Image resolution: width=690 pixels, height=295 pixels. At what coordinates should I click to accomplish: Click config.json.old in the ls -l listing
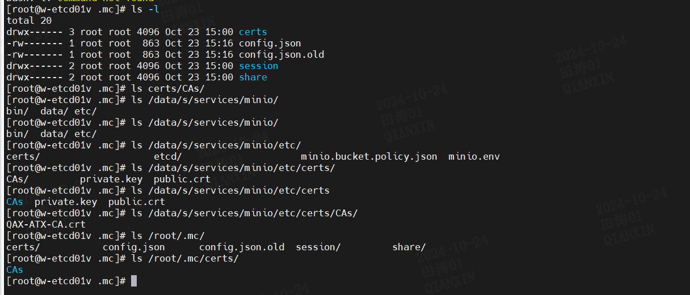(281, 54)
